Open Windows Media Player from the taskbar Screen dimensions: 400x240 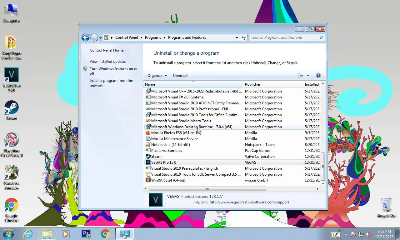pos(66,234)
